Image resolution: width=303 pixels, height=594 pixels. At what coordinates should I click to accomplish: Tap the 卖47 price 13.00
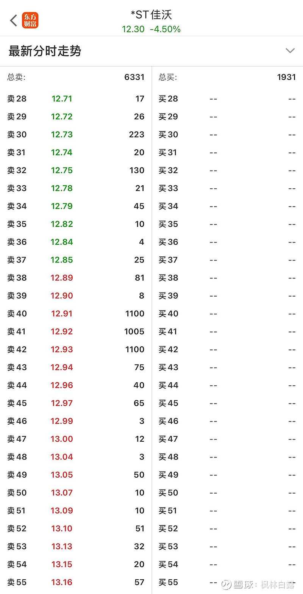click(62, 439)
